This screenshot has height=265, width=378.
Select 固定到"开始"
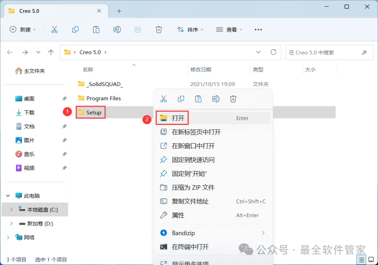(x=213, y=173)
